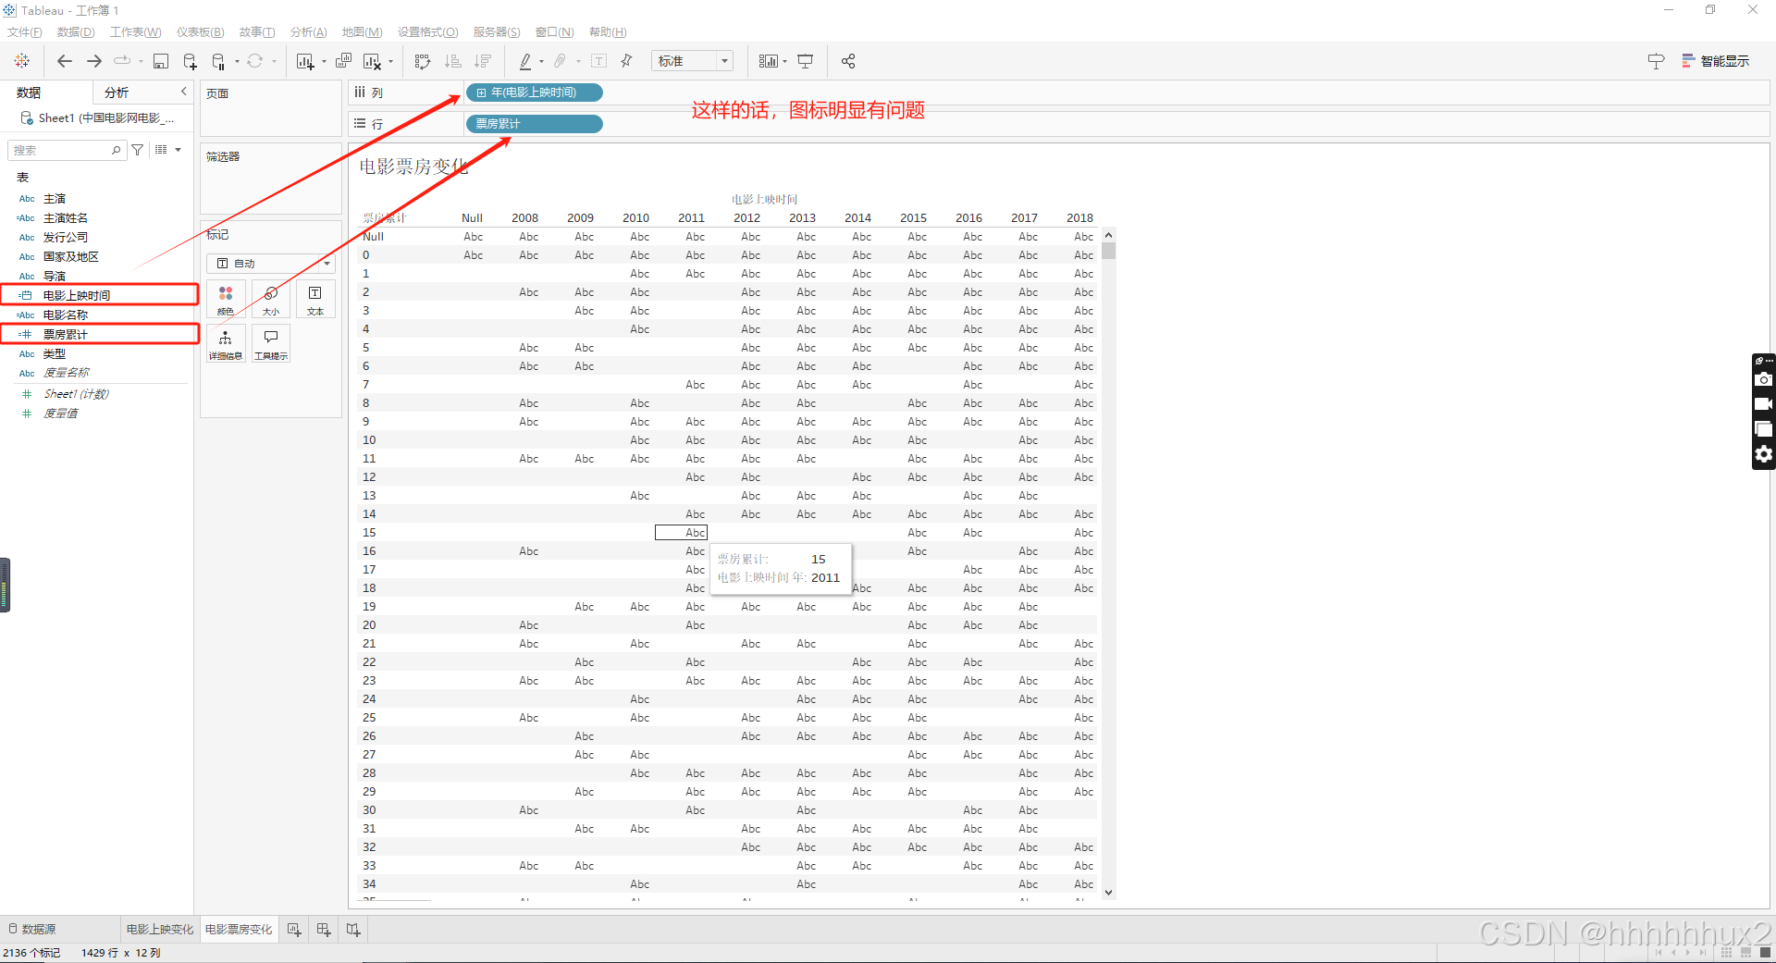Click the field search box
1776x963 pixels.
(x=66, y=150)
